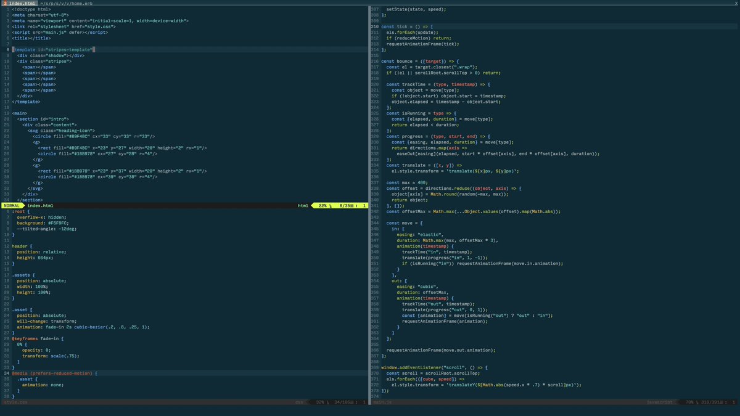The height and width of the screenshot is (416, 740).
Task: Click the empty title tag line
Action: tap(31, 38)
